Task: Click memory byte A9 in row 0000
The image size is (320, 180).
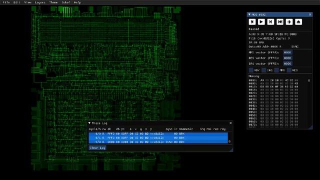Action: (262, 80)
